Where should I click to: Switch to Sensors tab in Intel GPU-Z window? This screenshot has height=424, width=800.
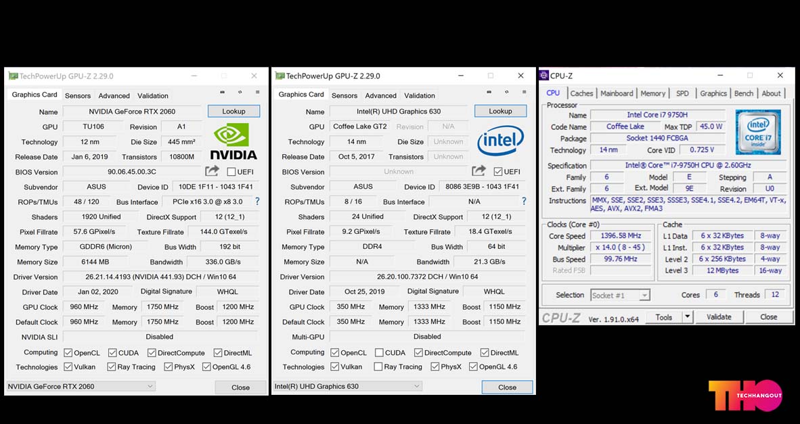[x=345, y=95]
